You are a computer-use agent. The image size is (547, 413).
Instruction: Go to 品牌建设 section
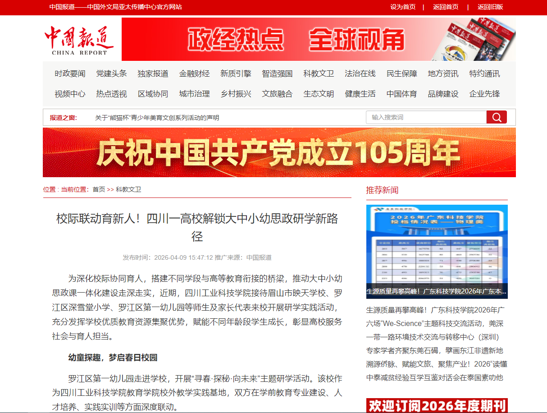[x=443, y=94]
